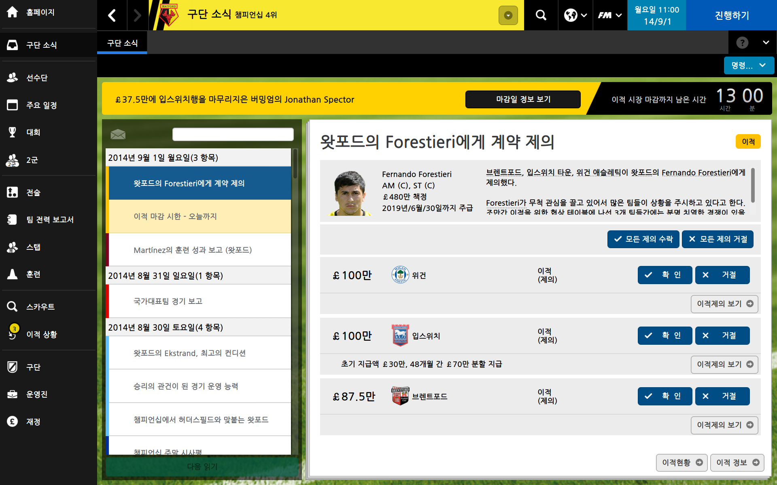Click the envelope inbox icon
Screen dimensions: 777x485
pos(118,134)
